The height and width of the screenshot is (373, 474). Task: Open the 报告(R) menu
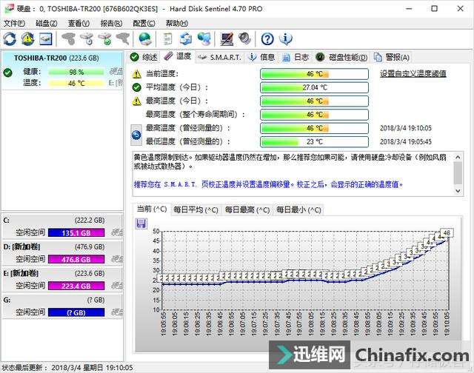coord(111,23)
